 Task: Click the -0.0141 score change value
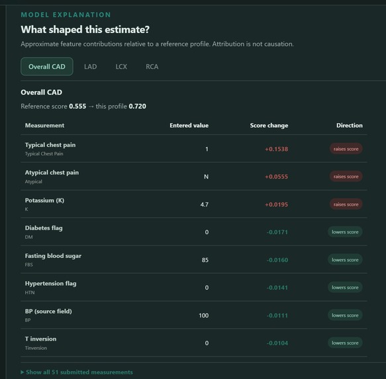coord(277,288)
